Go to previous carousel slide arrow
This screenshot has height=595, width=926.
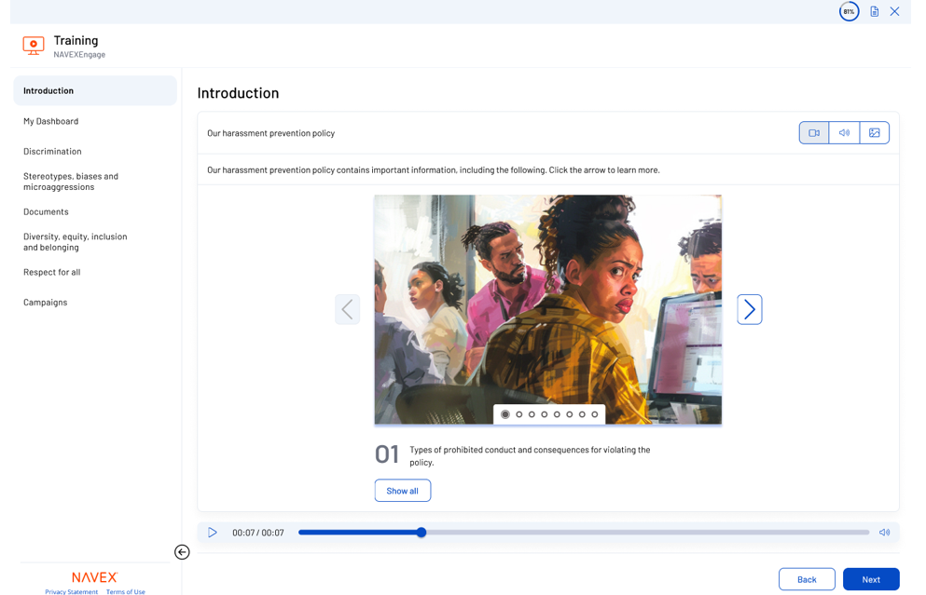point(347,309)
